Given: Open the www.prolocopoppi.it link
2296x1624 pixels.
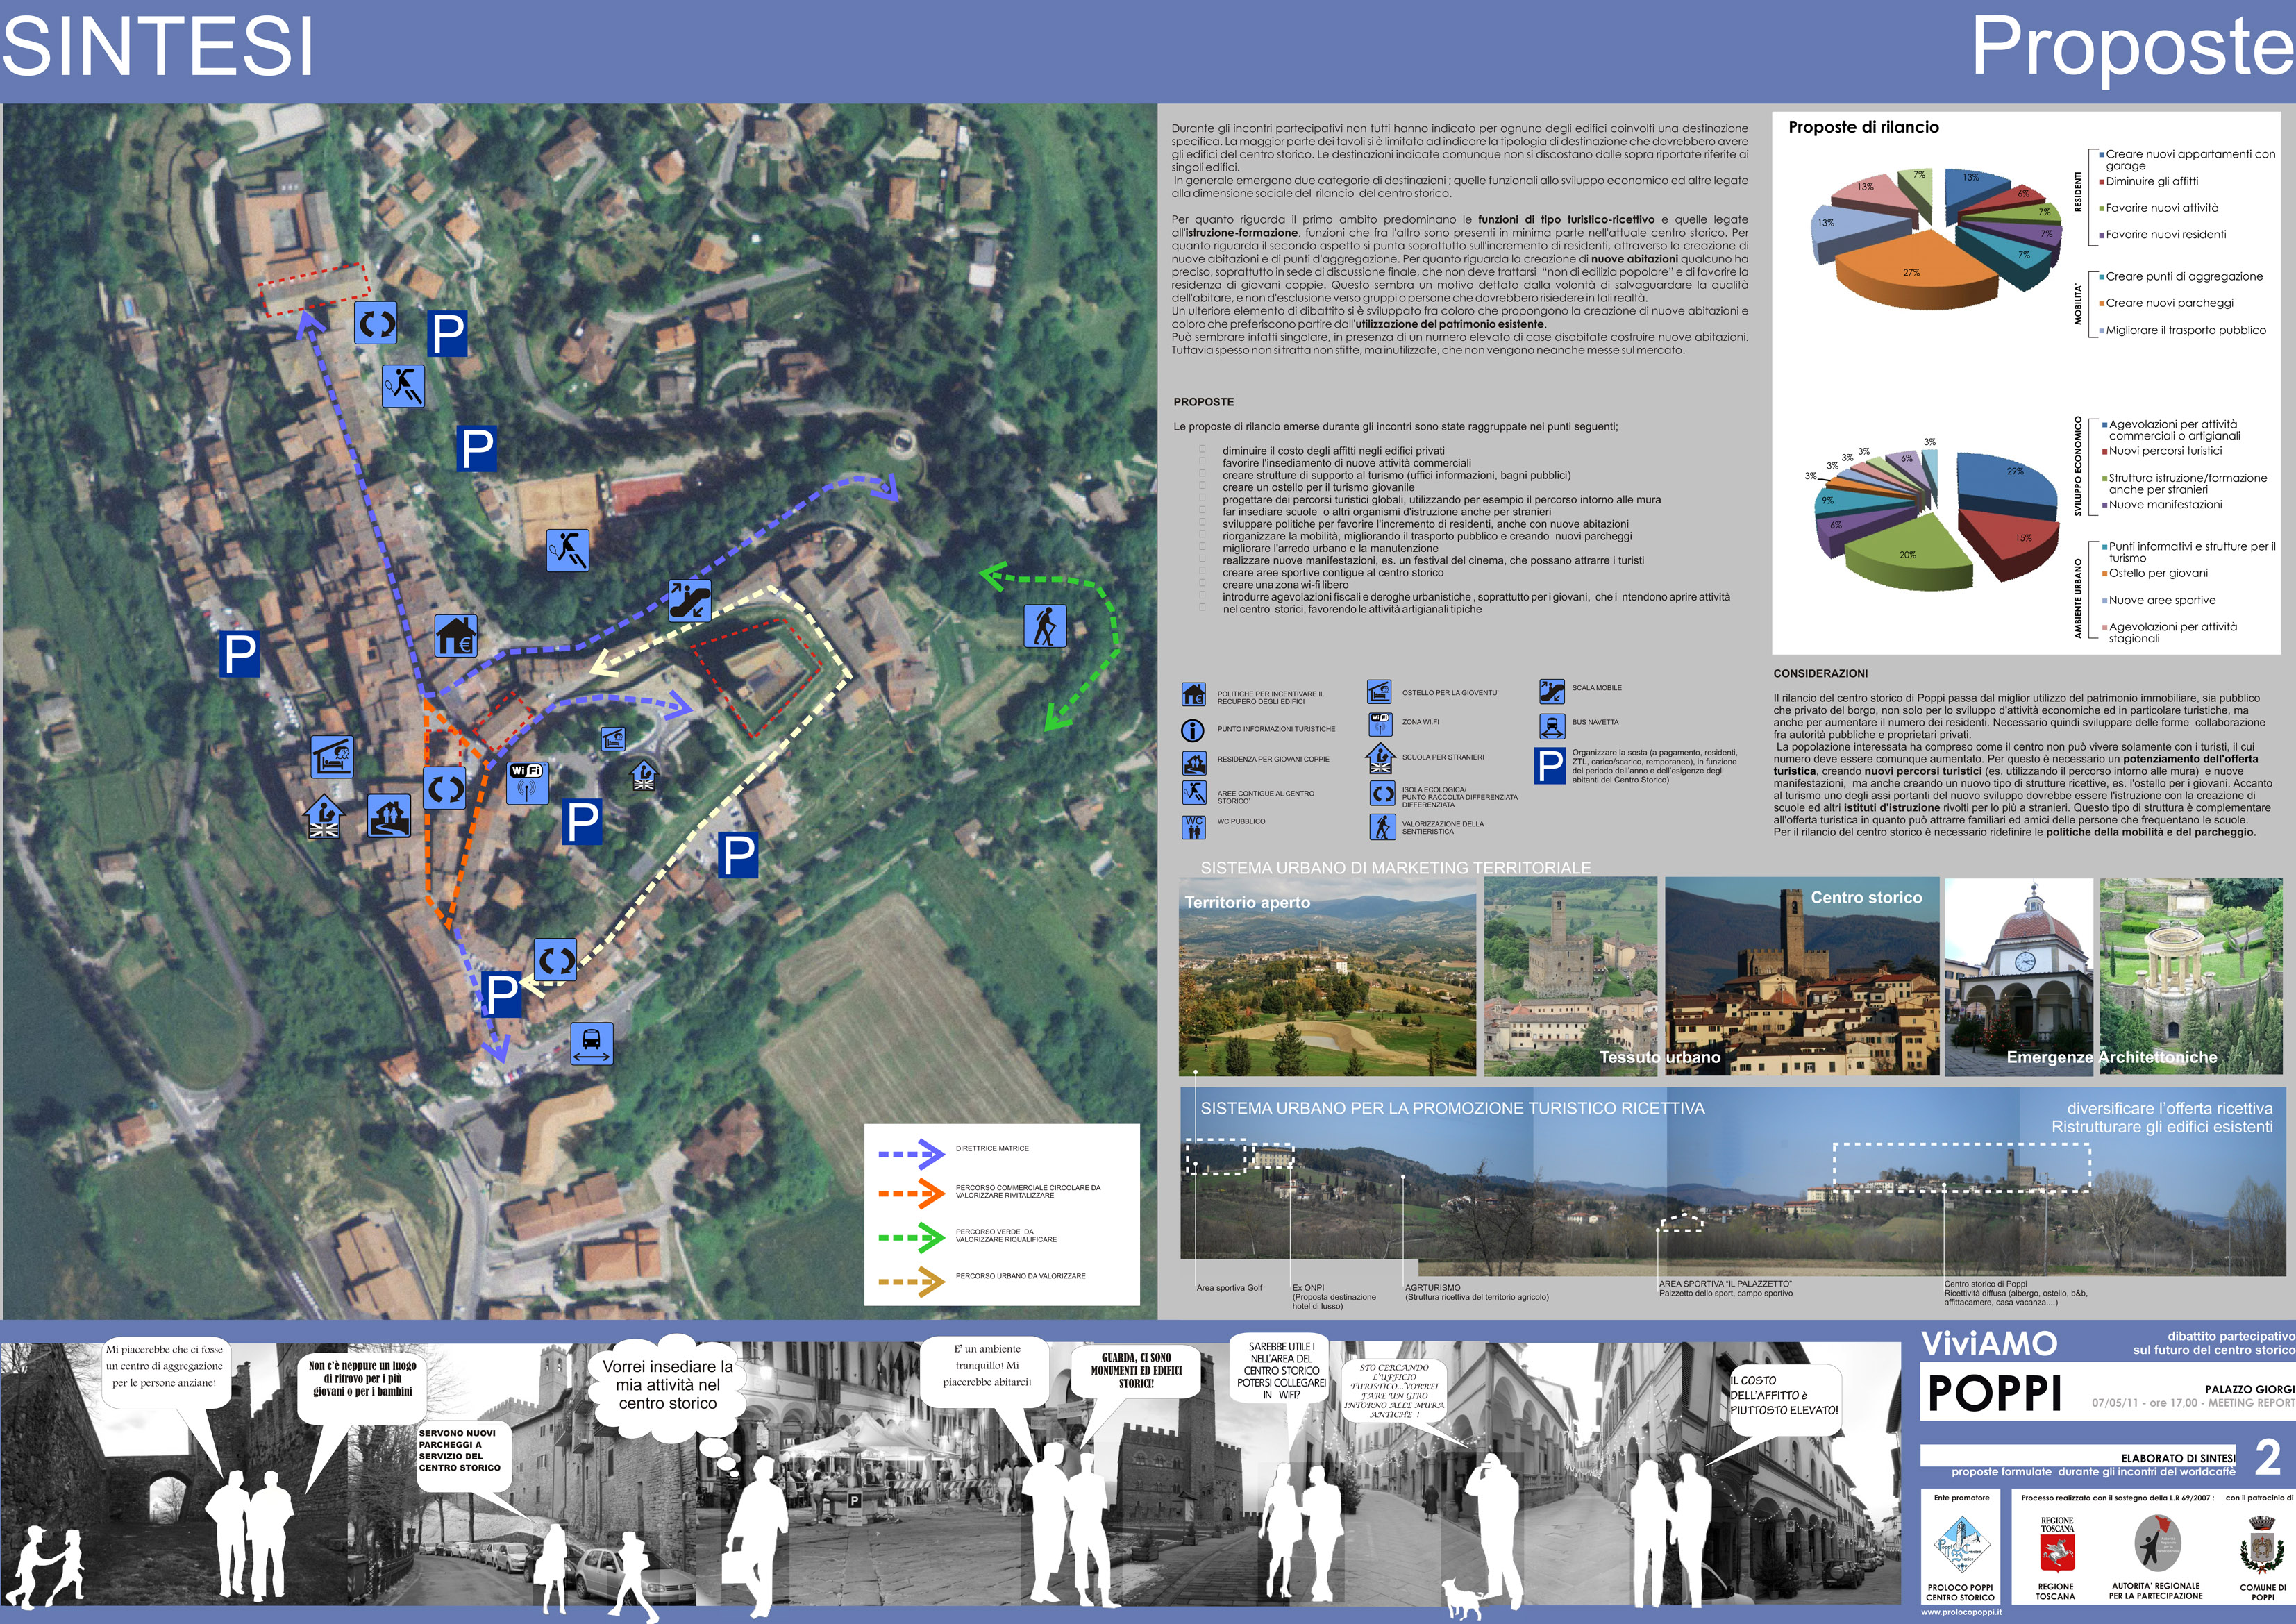Looking at the screenshot, I should point(1961,1611).
